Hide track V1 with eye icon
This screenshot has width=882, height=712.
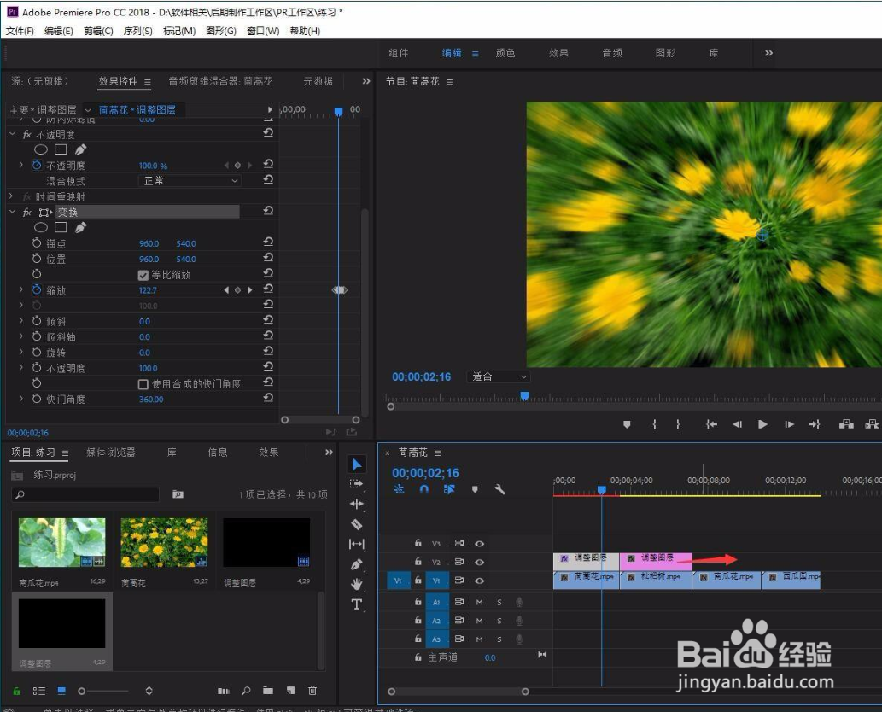point(479,581)
